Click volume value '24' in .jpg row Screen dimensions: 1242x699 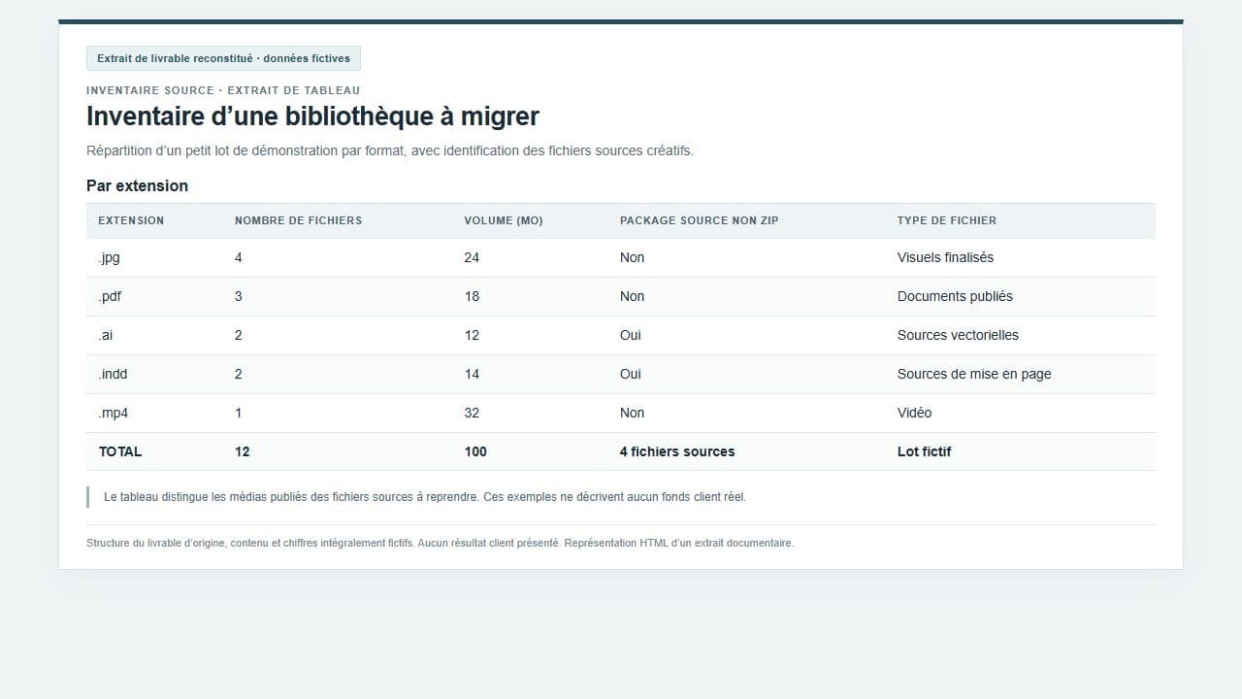[472, 257]
